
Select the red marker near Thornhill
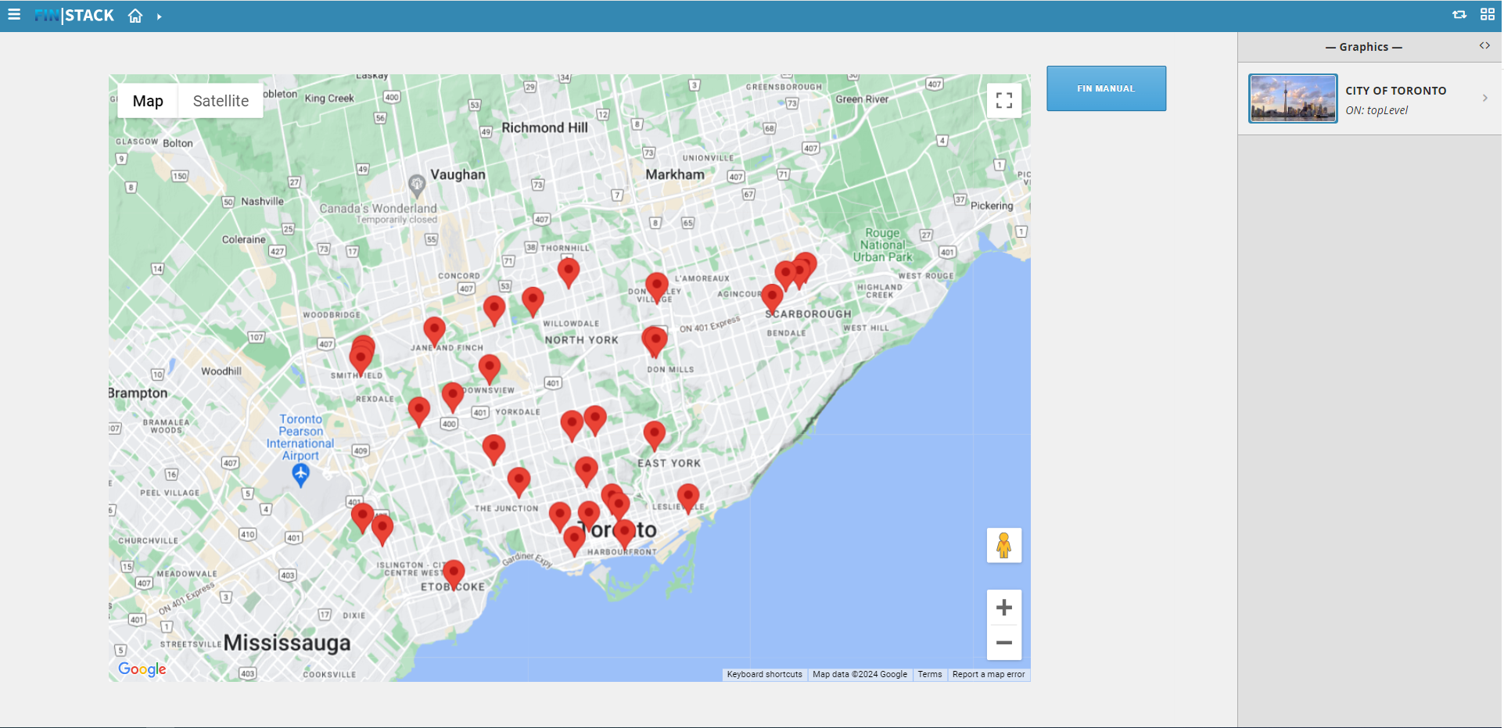pyautogui.click(x=569, y=272)
